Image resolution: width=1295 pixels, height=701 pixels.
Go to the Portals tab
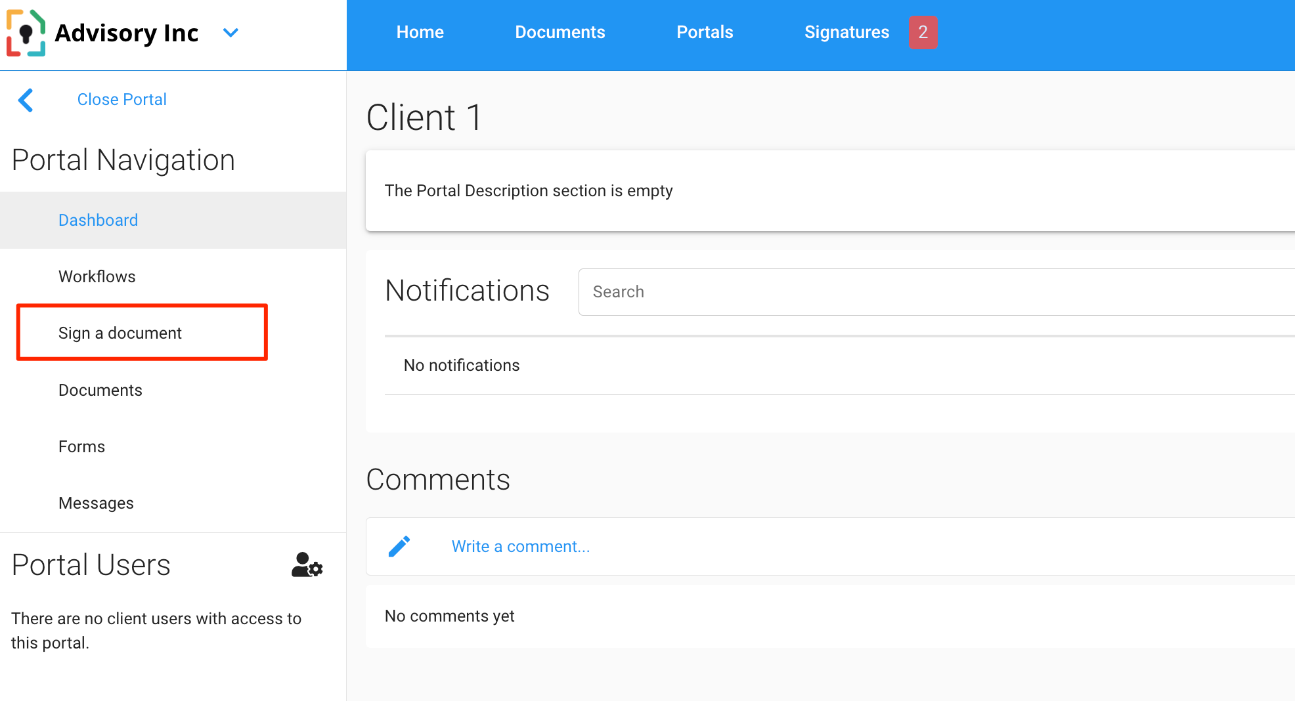tap(705, 32)
